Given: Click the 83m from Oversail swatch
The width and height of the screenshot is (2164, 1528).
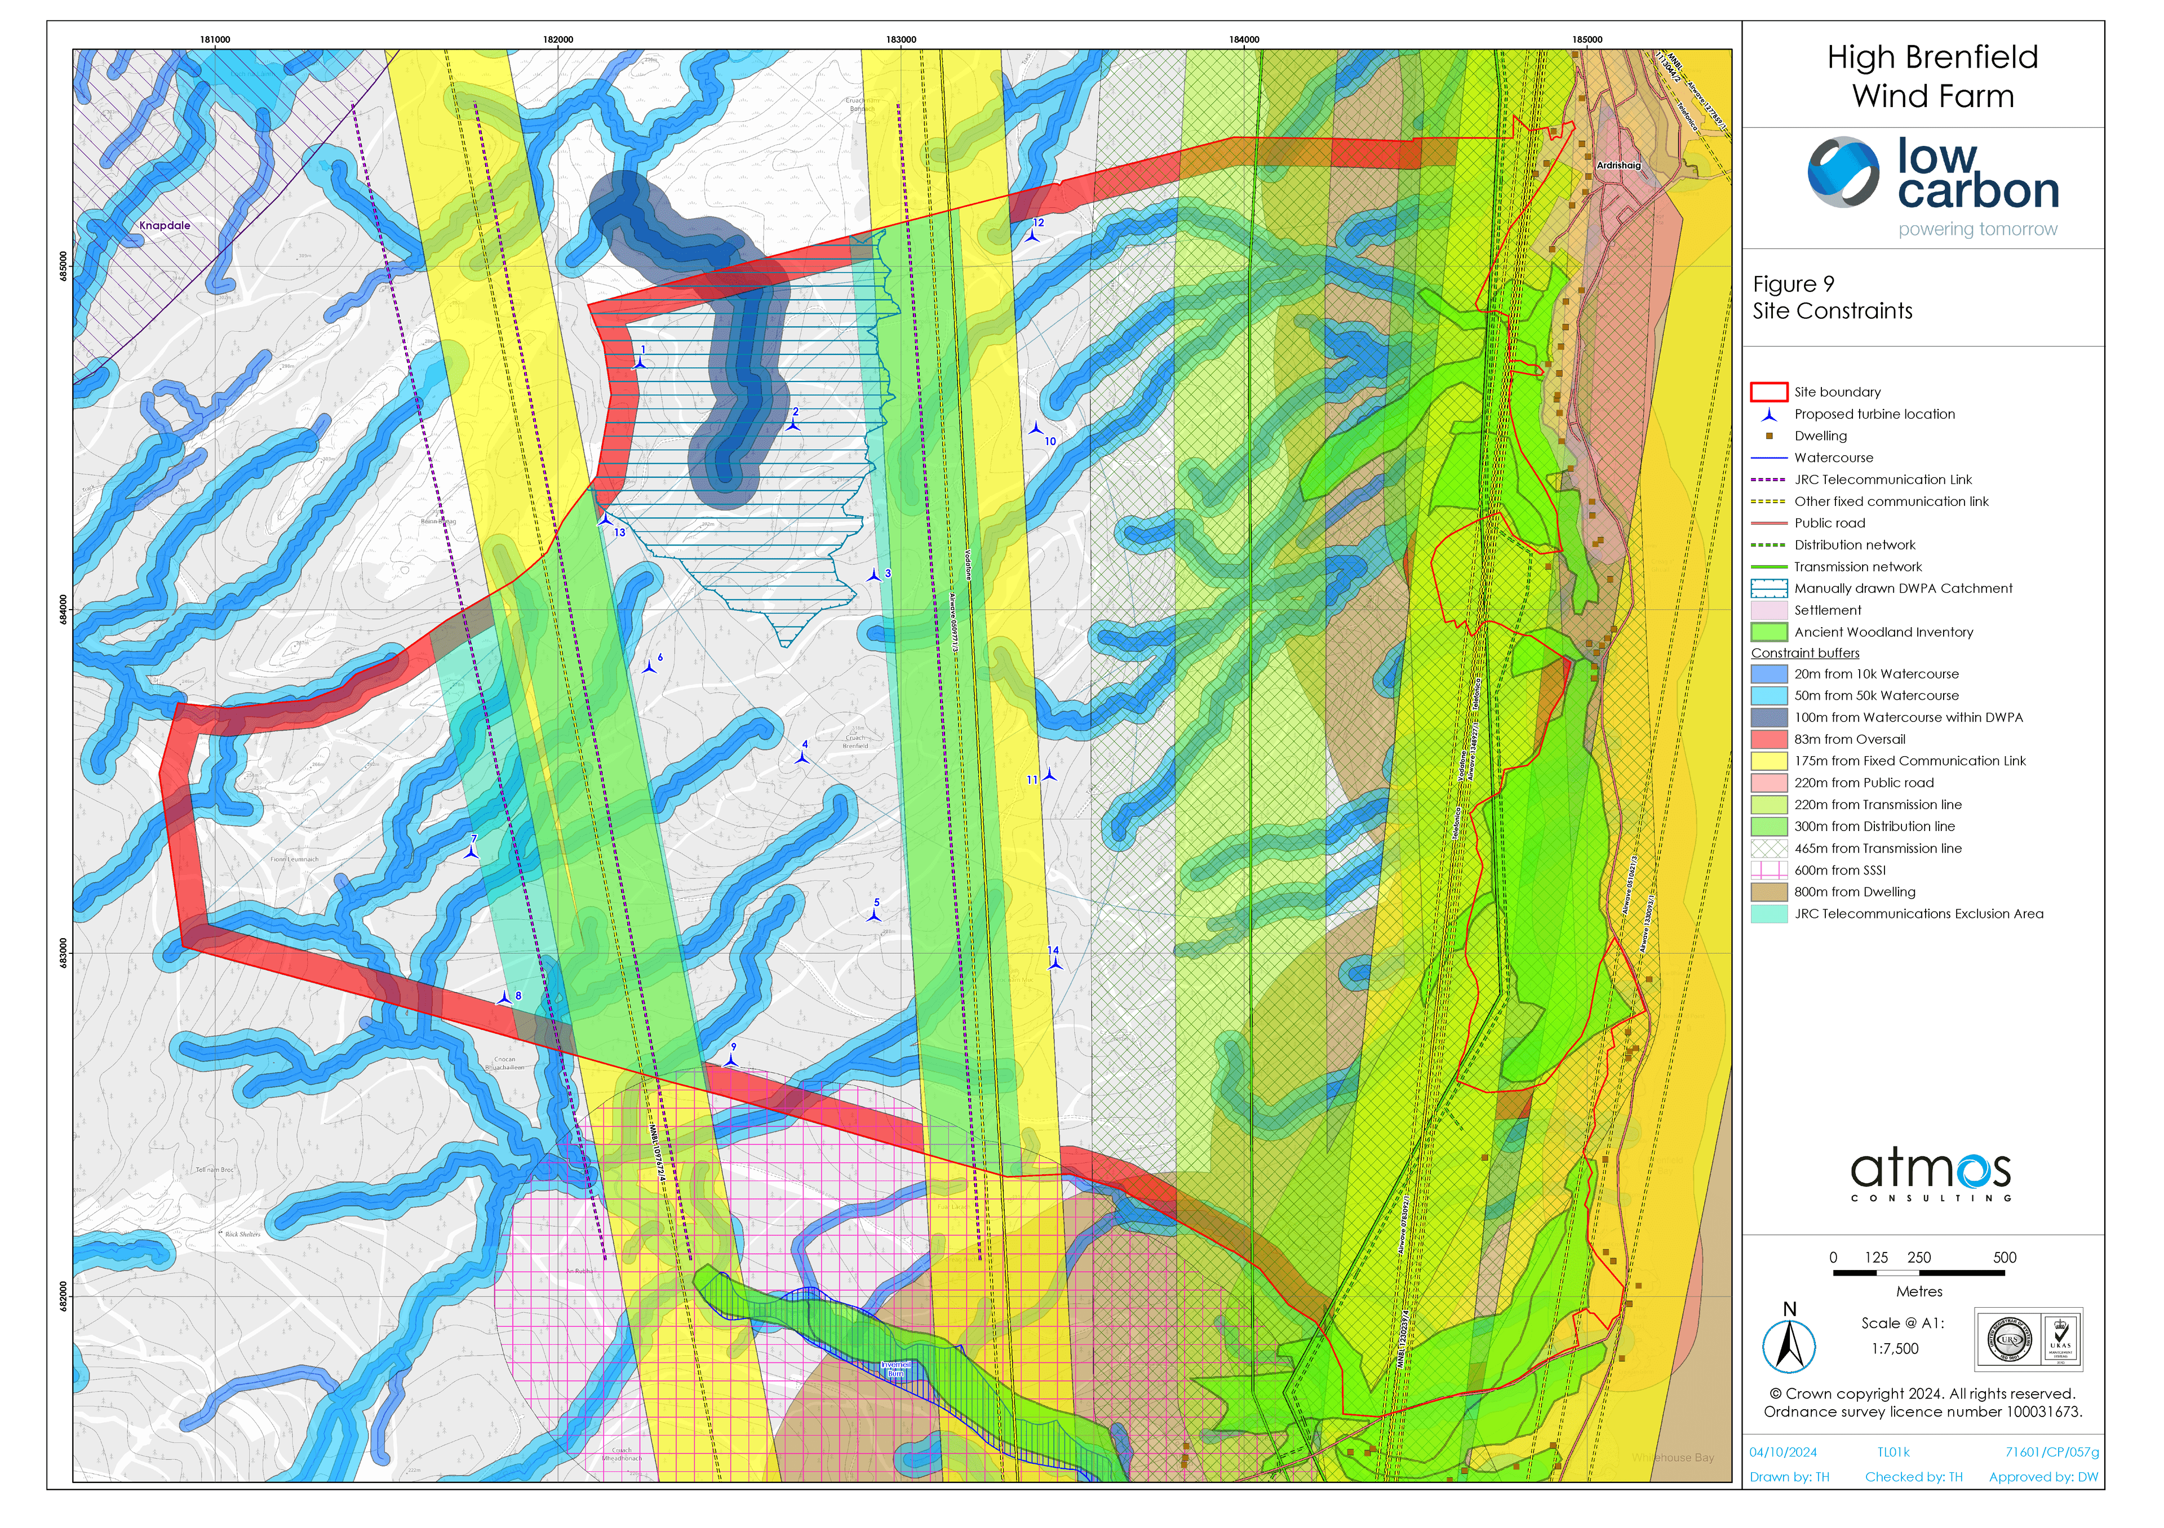Looking at the screenshot, I should (x=1768, y=740).
